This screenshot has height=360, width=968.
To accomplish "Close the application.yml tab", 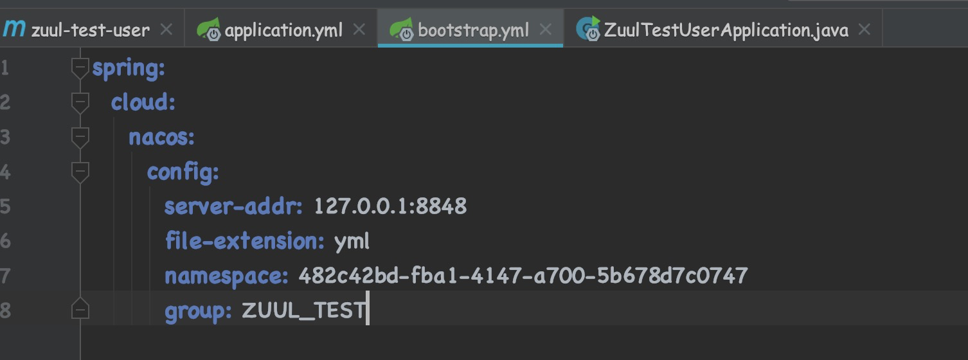I will (359, 29).
